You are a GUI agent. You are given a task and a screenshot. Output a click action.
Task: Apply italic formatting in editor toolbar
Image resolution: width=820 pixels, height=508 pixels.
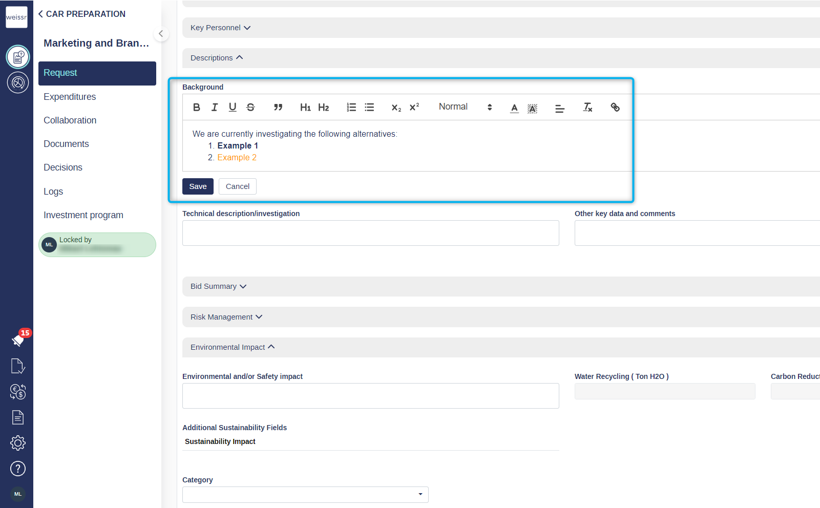click(215, 107)
